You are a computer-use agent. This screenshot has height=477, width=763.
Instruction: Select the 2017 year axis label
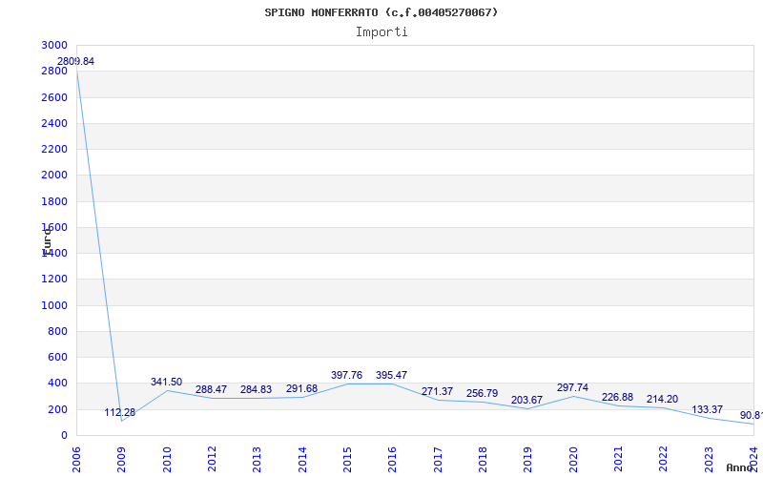438,459
